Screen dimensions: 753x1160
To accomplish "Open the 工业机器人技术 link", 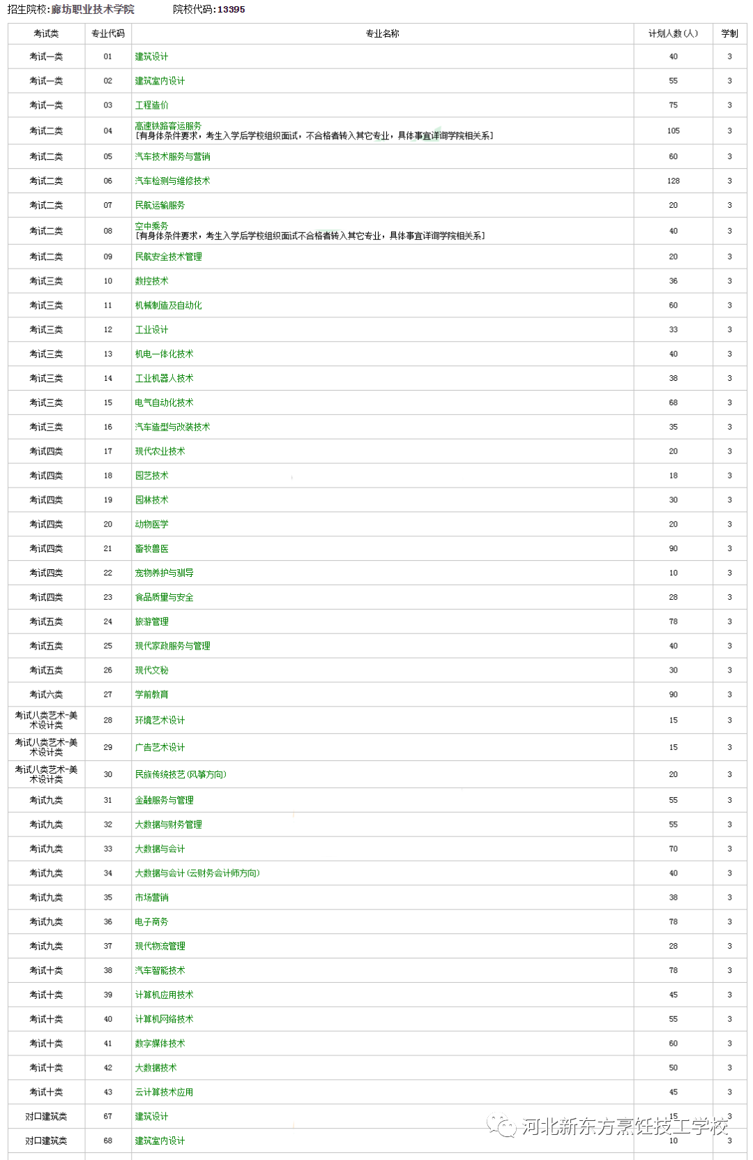I will pos(164,378).
